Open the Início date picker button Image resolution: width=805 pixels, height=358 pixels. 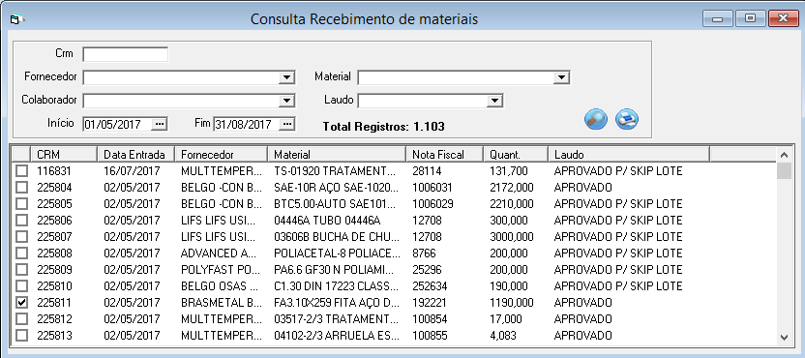tap(160, 124)
